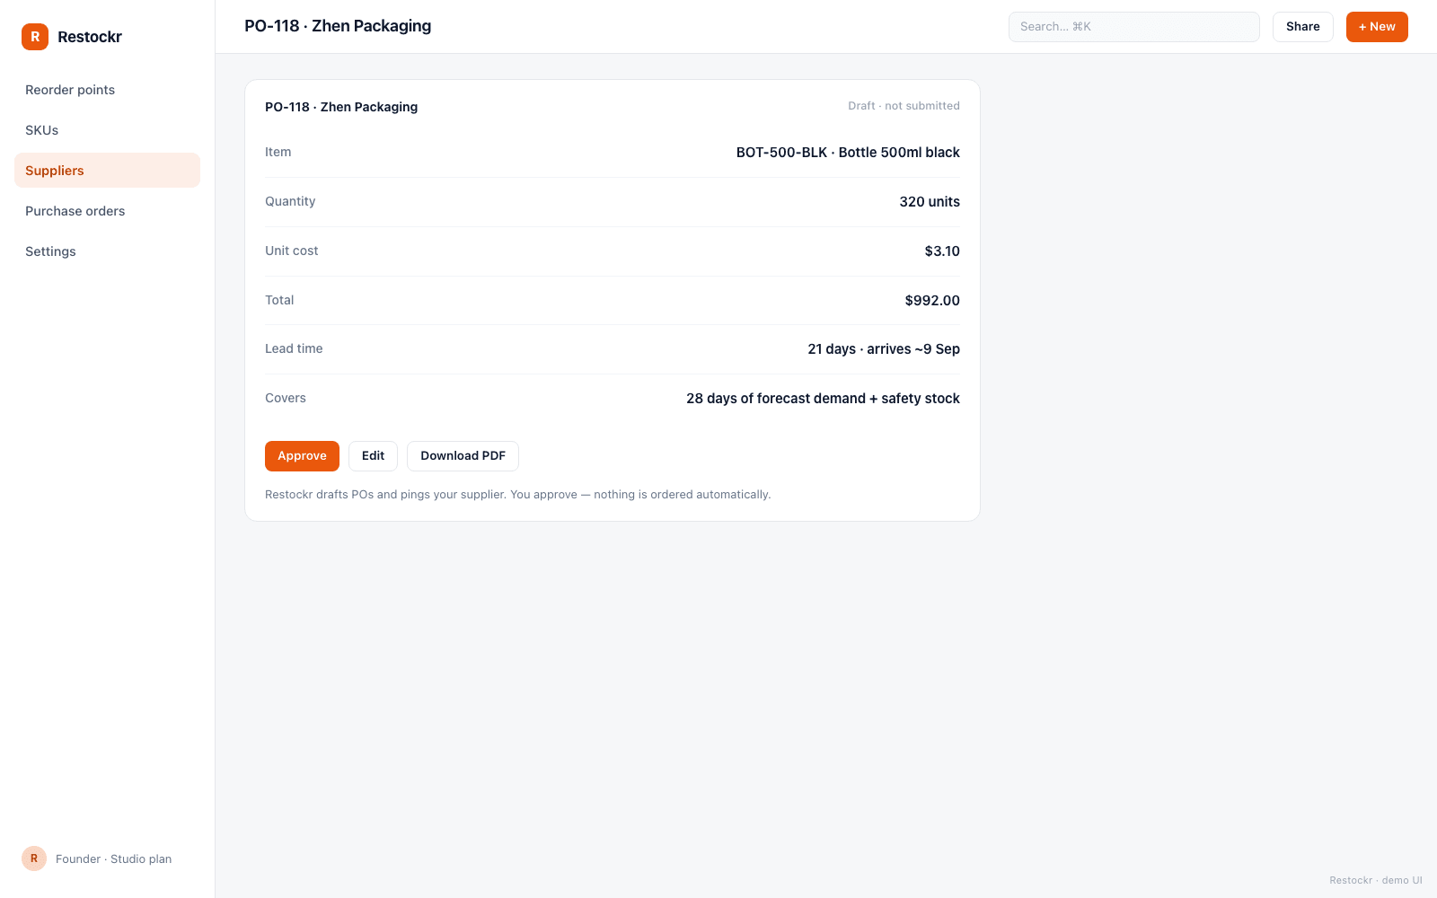Screen dimensions: 1437x898
Task: Click the page title PO-118 · Zhen Packaging
Action: [338, 26]
